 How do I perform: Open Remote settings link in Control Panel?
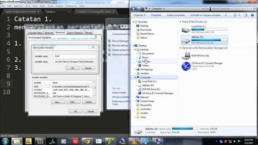(x=120, y=46)
